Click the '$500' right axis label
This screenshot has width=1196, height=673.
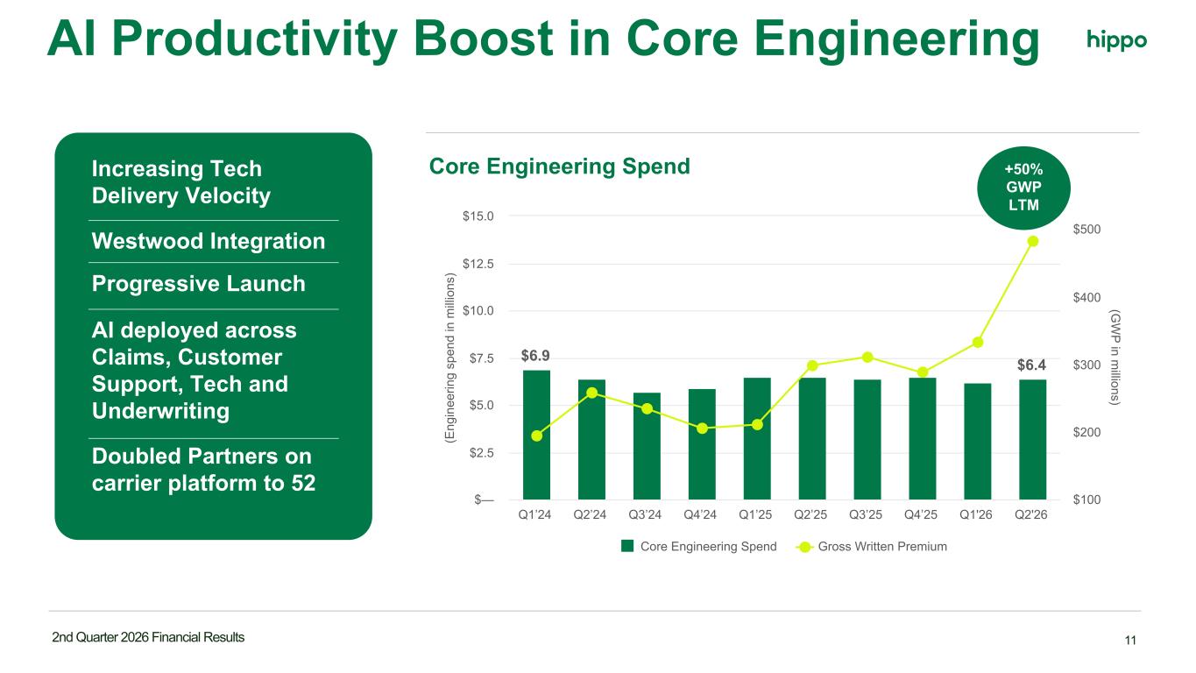click(1087, 230)
